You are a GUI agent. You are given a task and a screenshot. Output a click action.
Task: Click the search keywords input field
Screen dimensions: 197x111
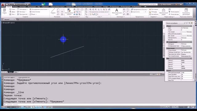tap(148, 4)
